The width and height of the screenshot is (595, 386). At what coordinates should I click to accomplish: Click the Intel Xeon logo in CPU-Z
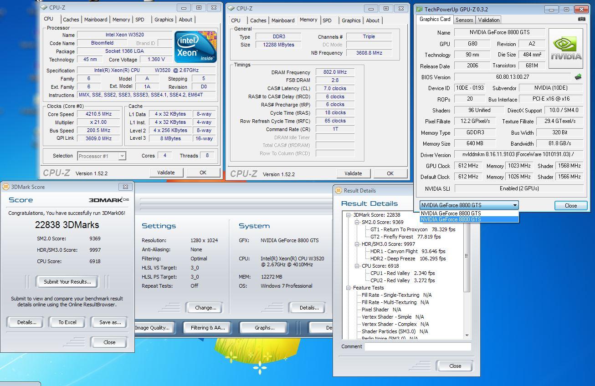[x=195, y=47]
